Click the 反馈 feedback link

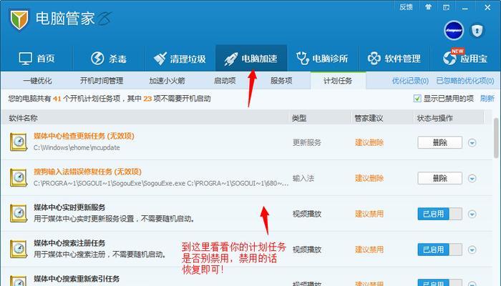[x=406, y=7]
